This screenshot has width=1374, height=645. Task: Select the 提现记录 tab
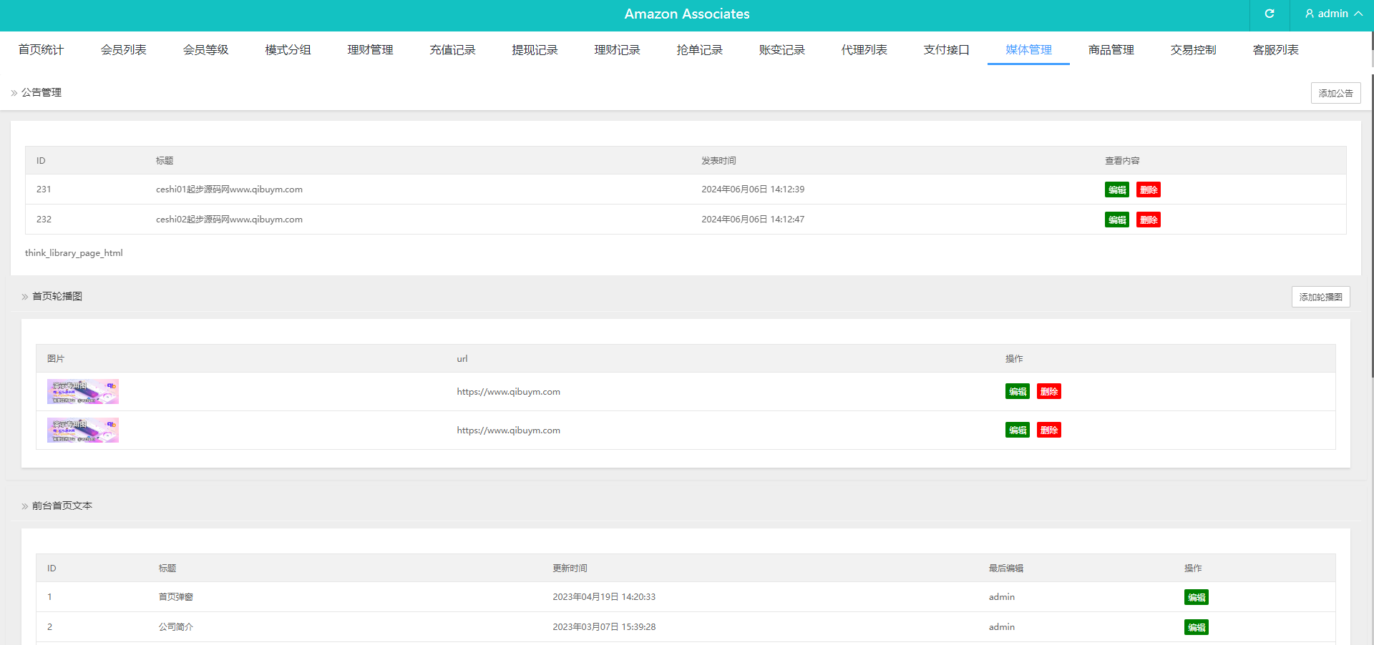535,50
